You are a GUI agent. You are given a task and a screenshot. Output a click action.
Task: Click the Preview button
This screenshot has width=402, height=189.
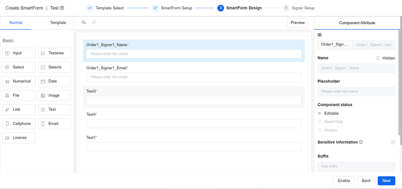pos(297,23)
